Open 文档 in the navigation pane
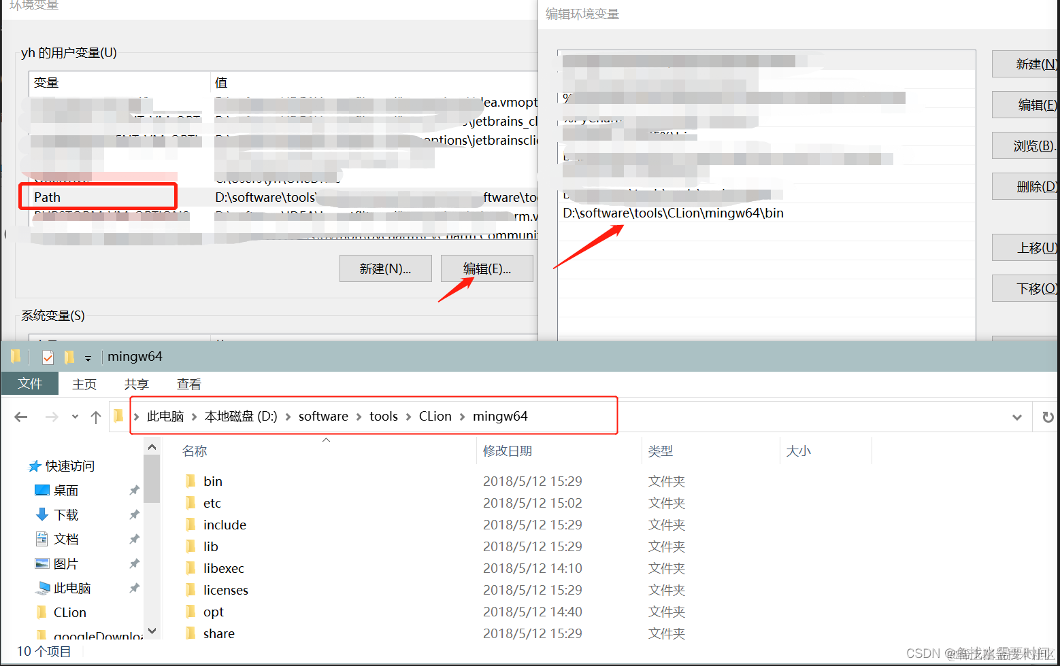Viewport: 1060px width, 666px height. (x=66, y=540)
